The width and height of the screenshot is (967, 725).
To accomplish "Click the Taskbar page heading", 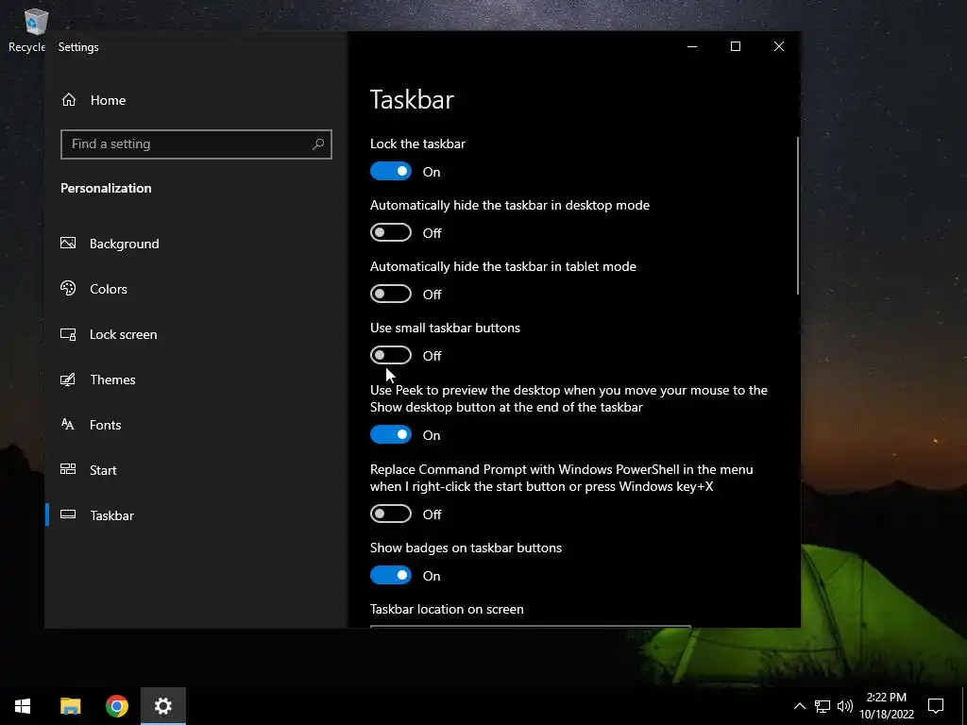I will coord(412,100).
